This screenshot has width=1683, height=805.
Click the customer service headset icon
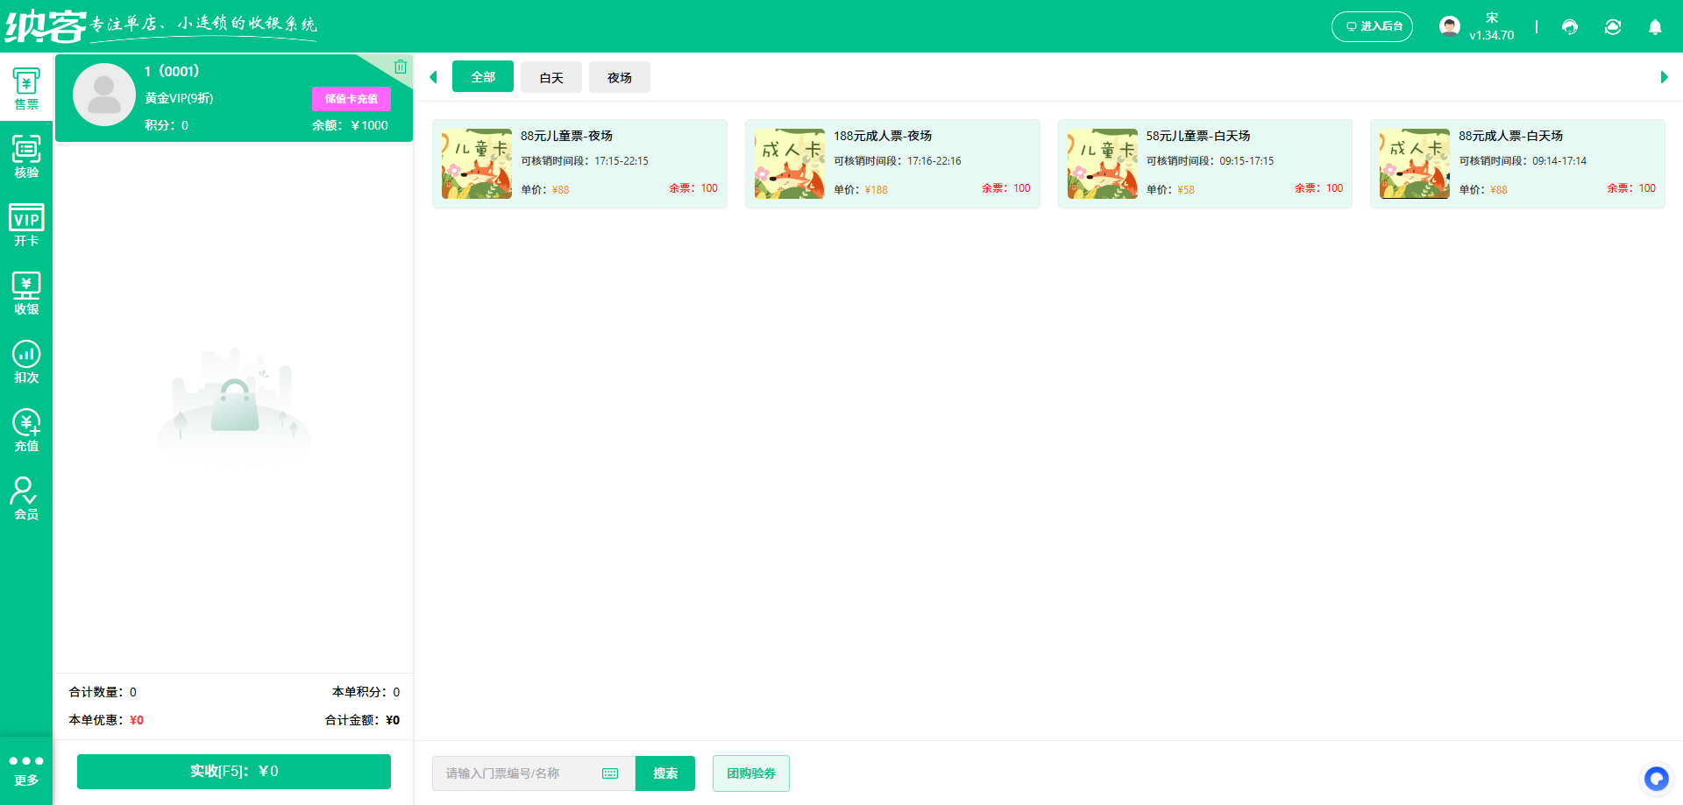(x=1570, y=27)
